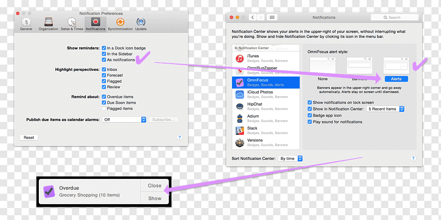
Task: Open 5 Recent Items dropdown
Action: coord(385,109)
